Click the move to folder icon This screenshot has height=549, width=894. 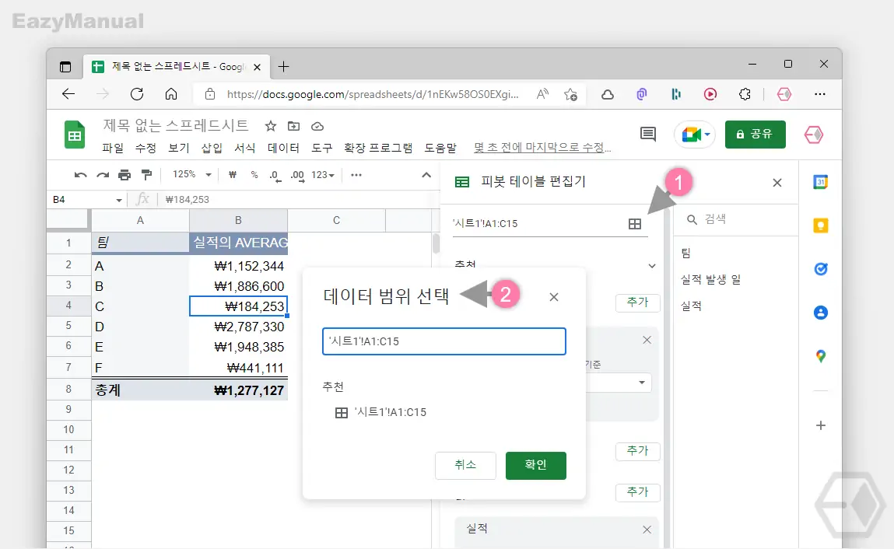(x=293, y=126)
